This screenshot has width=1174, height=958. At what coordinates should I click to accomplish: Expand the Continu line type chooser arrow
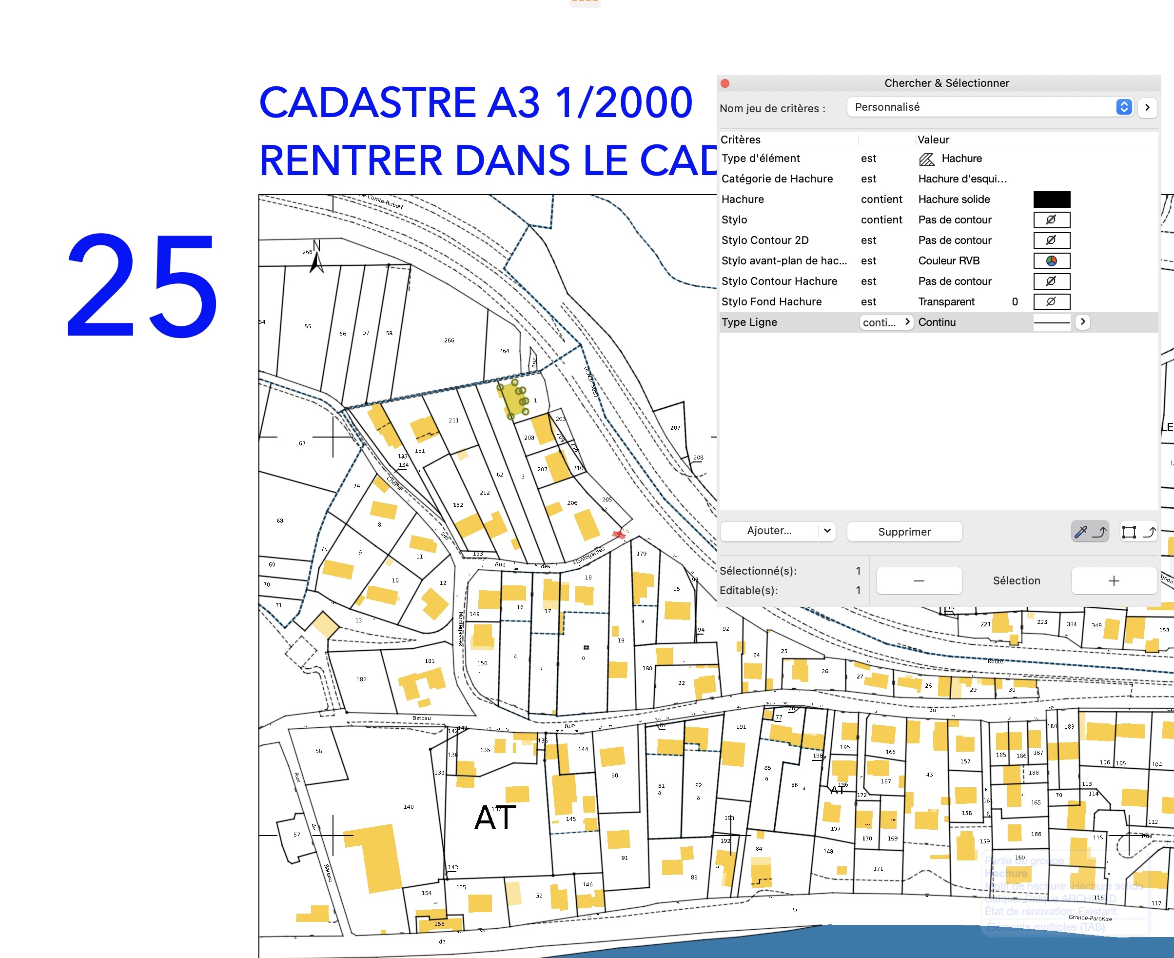1082,322
